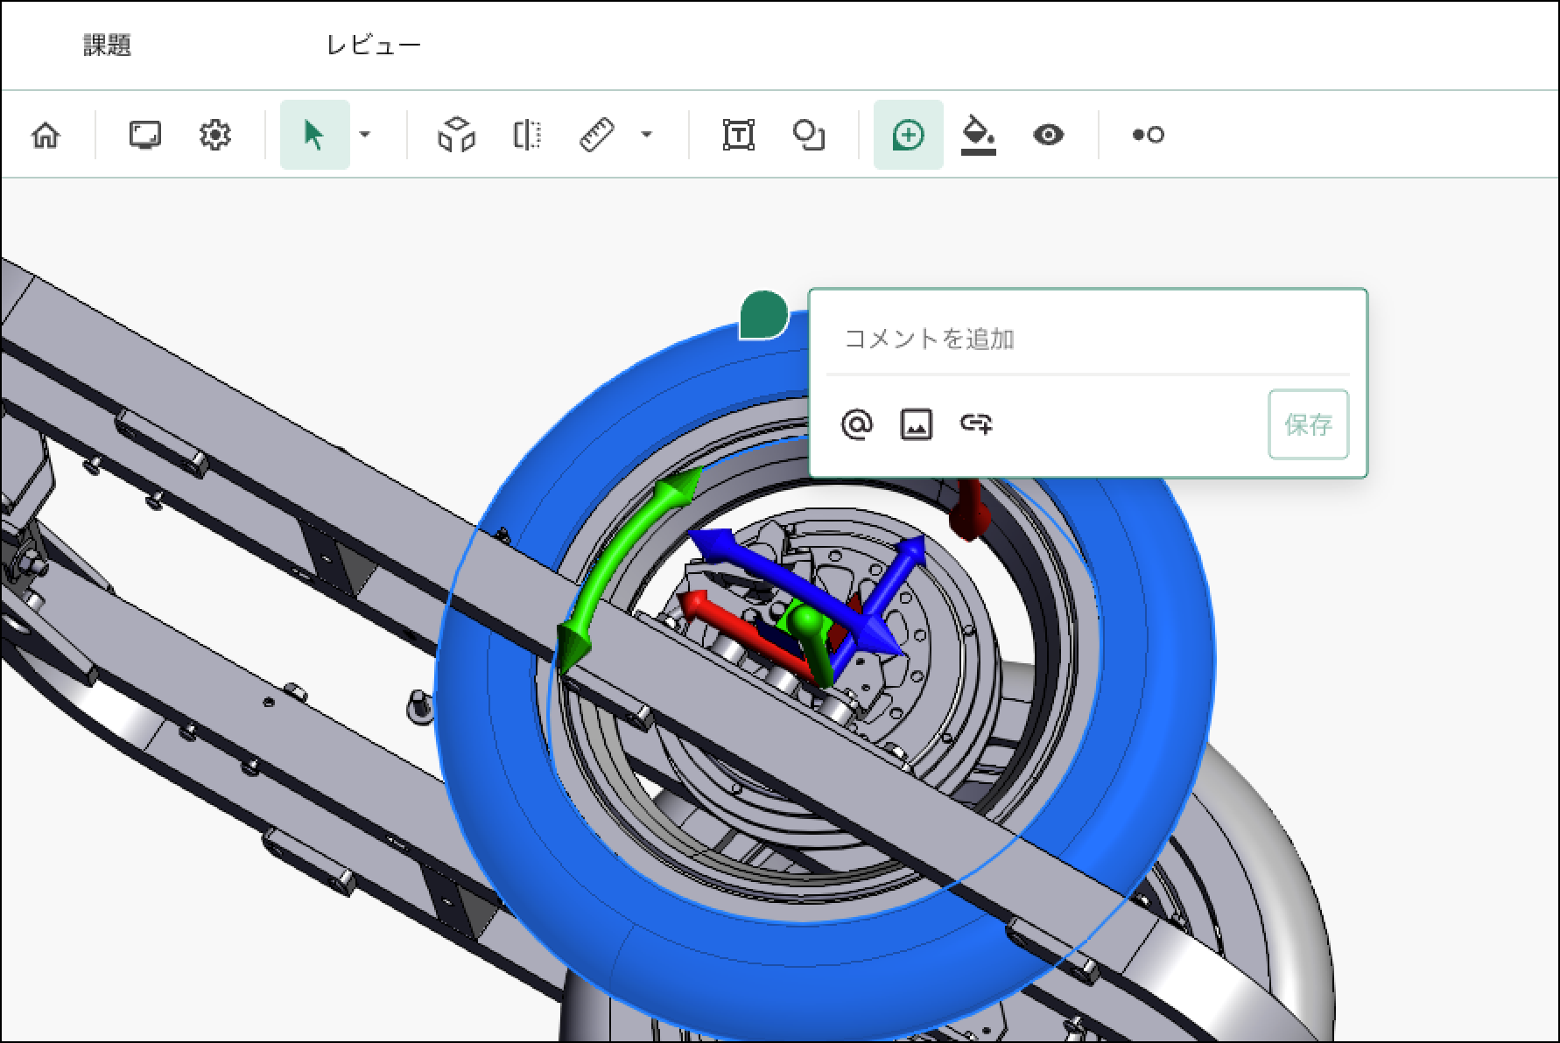Open the paint bucket color fill
This screenshot has height=1043, width=1560.
tap(978, 135)
